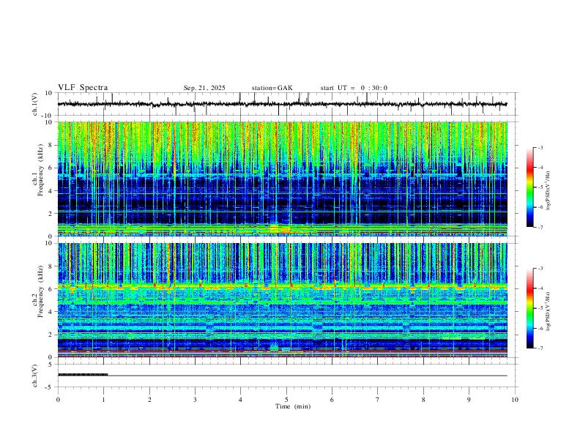Click the 'station=GAK' label

272,88
